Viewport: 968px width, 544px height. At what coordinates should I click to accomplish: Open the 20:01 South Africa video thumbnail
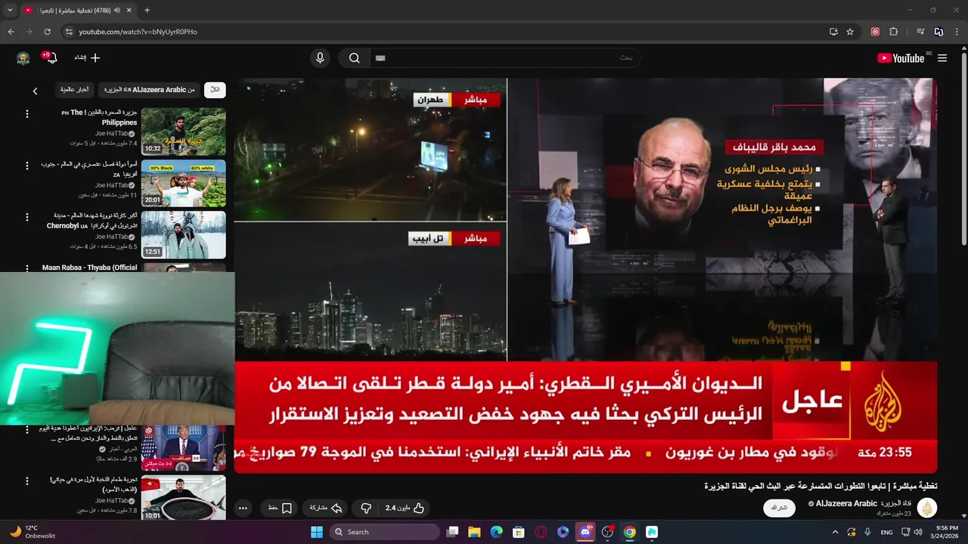pyautogui.click(x=184, y=183)
